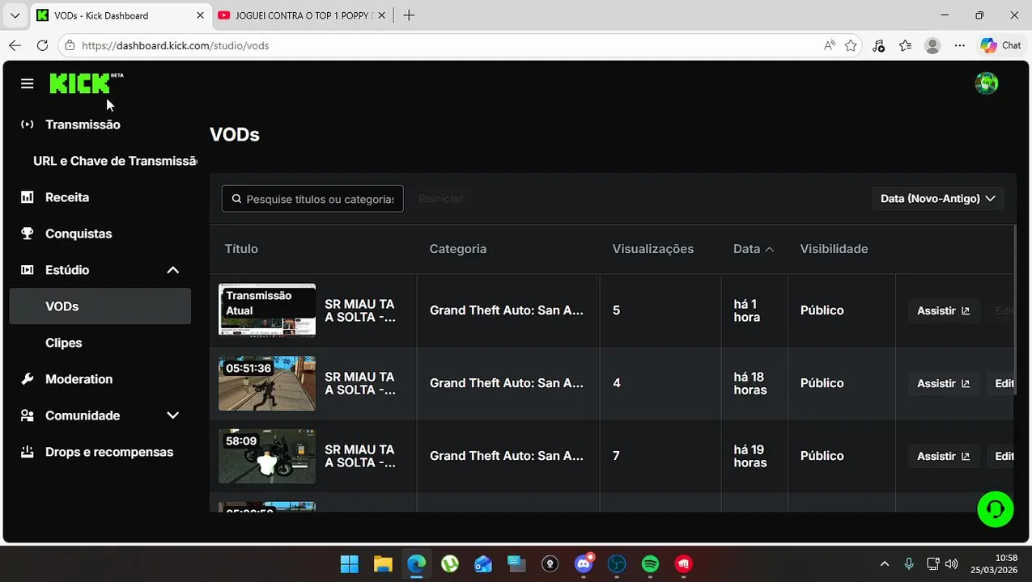Open Windows Start menu
1032x582 pixels.
(x=350, y=563)
